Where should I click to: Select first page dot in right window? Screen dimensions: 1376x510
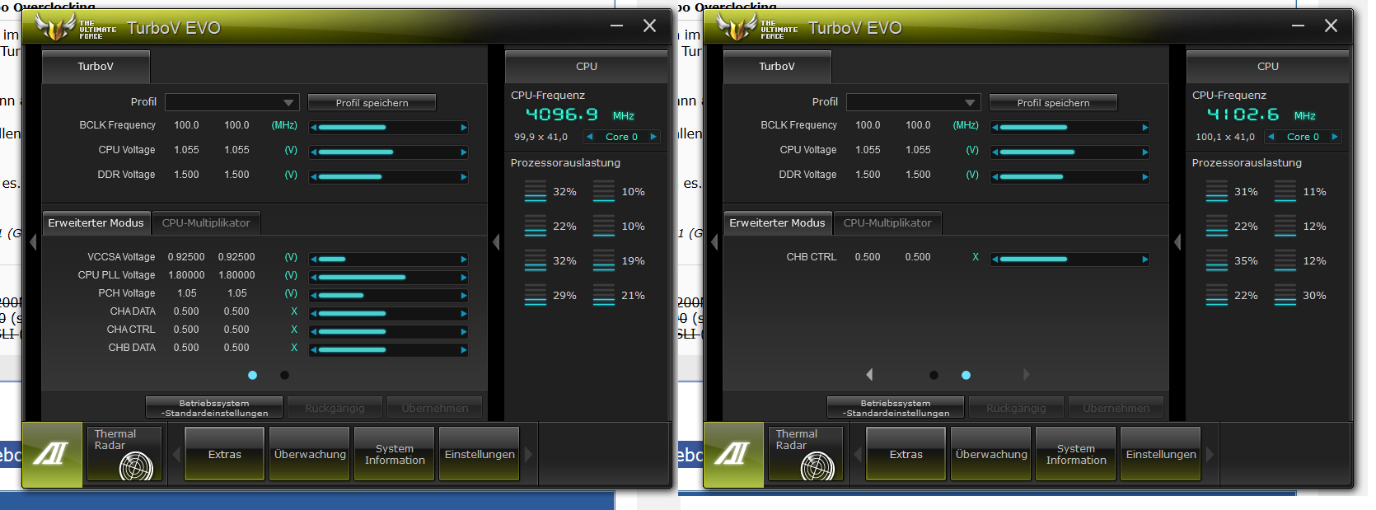pyautogui.click(x=934, y=375)
